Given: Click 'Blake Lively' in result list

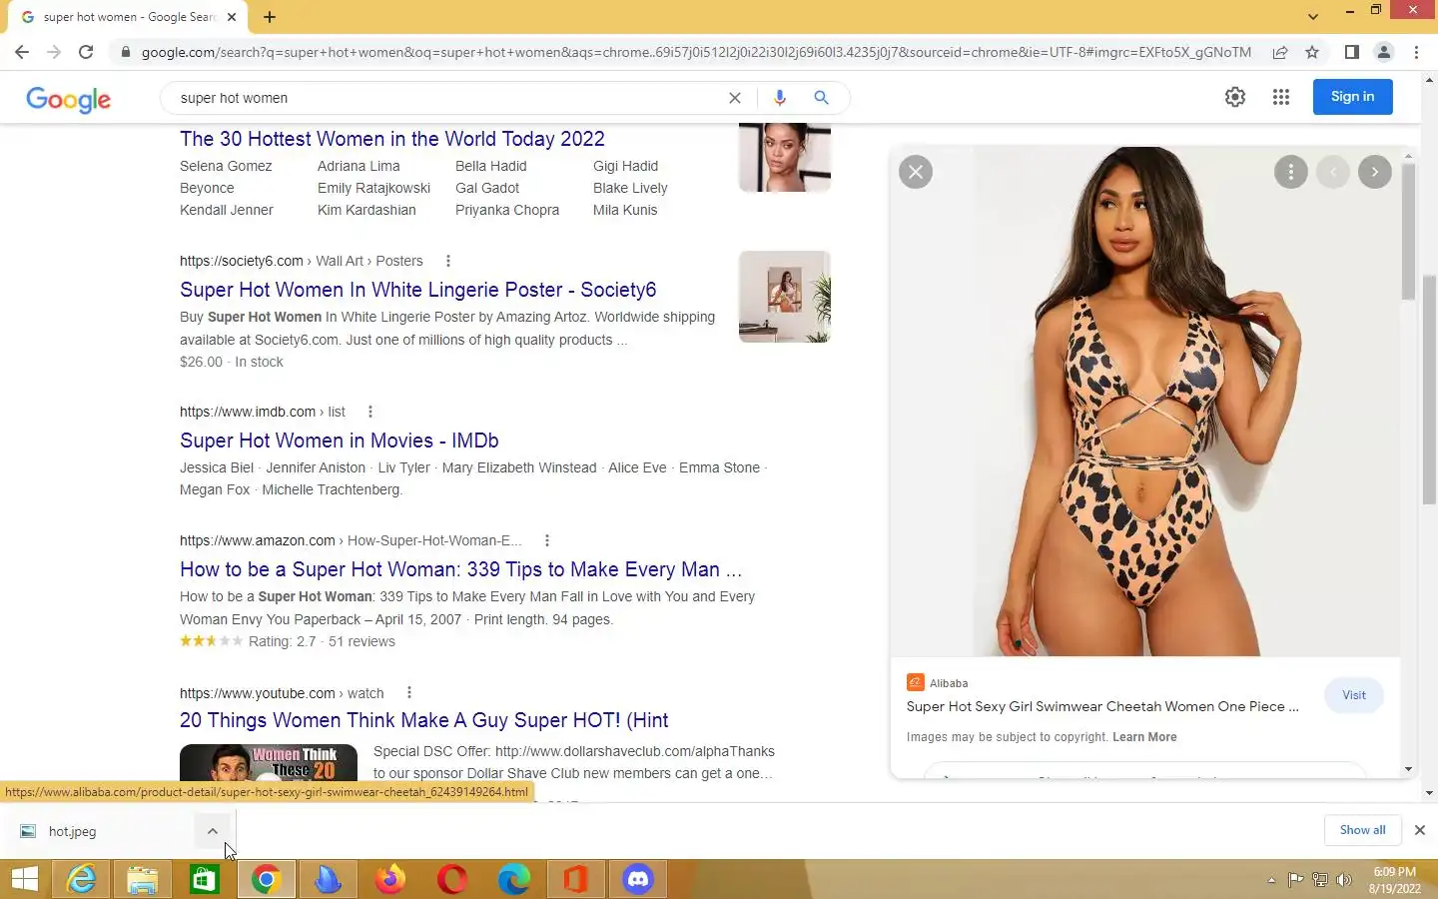Looking at the screenshot, I should click(x=630, y=188).
